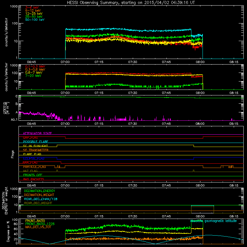The image size is (247, 247).
Task: Click the DECIMATION ENERGY or weight axis label
Action: 5,200
